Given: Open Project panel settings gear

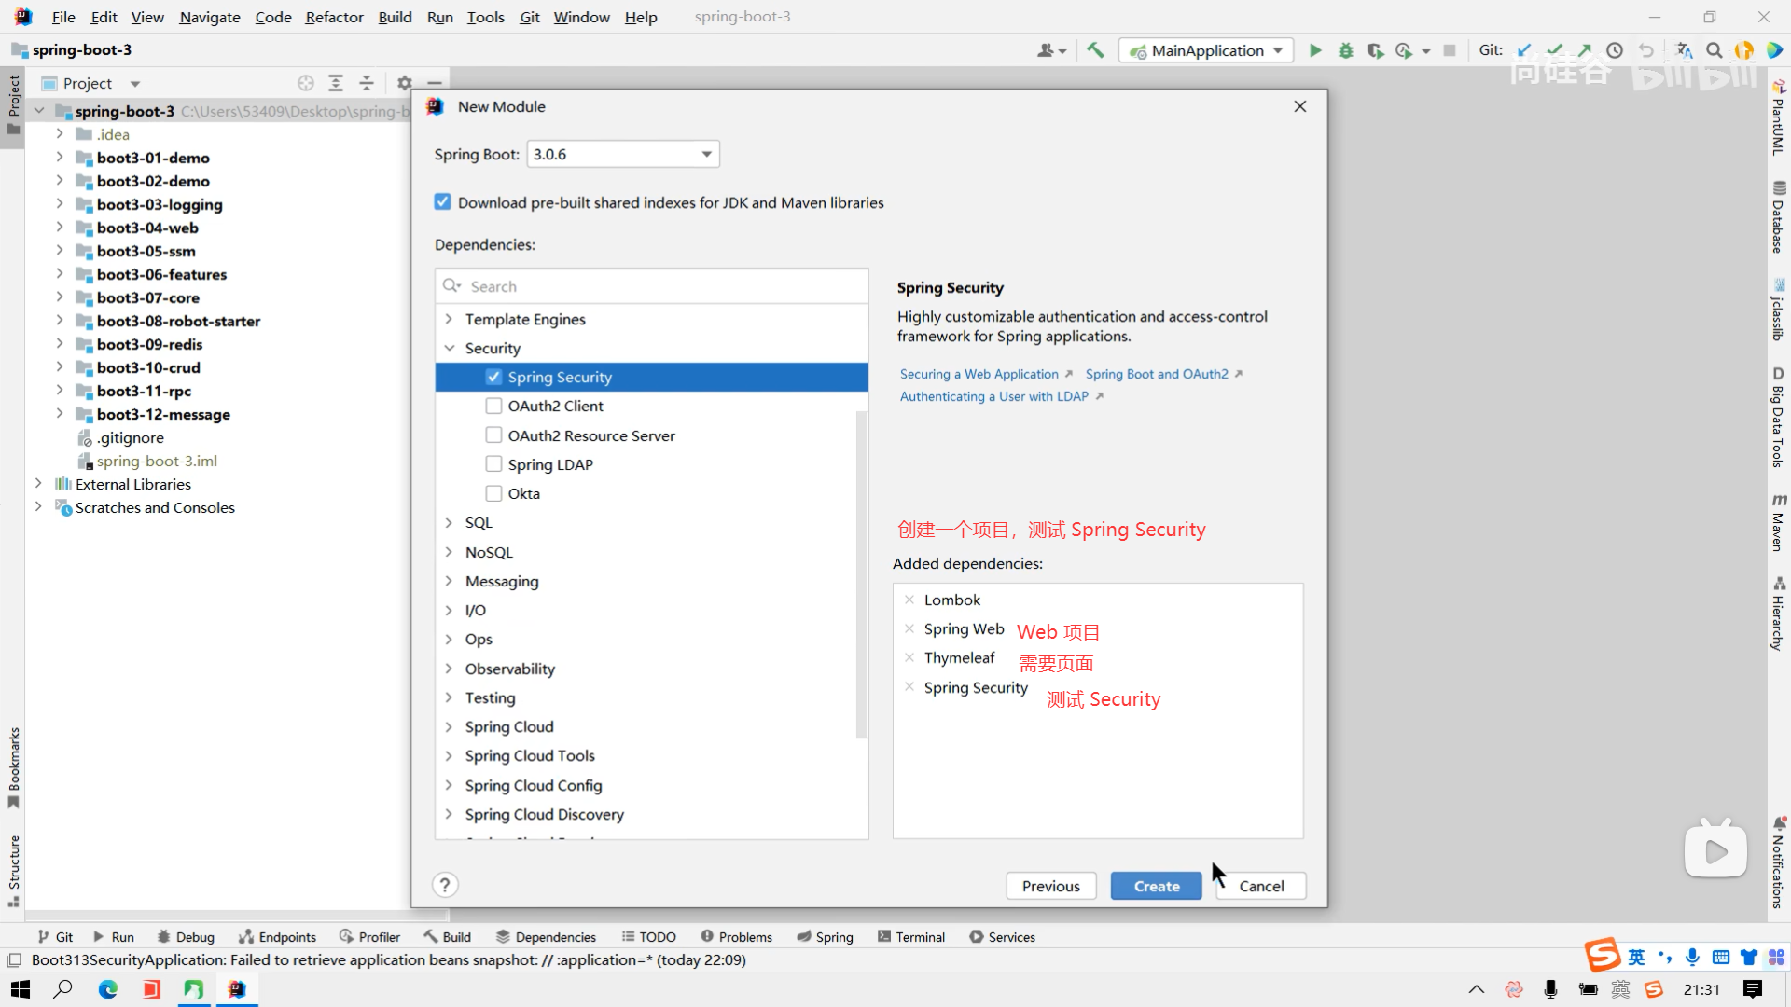Looking at the screenshot, I should tap(404, 83).
